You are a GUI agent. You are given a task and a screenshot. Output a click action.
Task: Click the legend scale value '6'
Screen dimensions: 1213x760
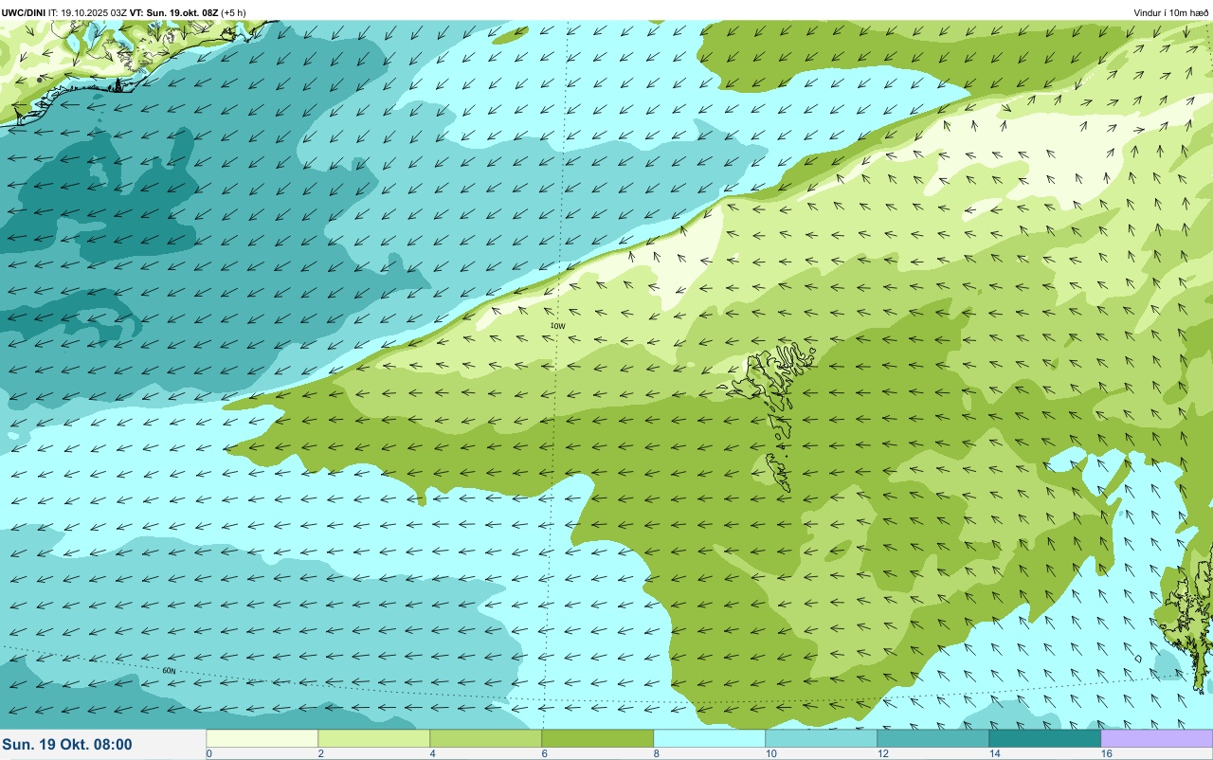tap(545, 753)
